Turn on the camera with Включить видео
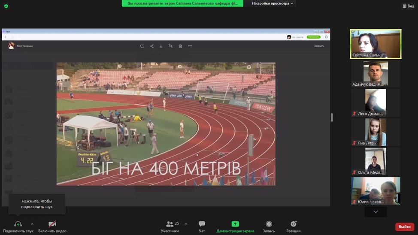This screenshot has width=418, height=235. [52, 224]
